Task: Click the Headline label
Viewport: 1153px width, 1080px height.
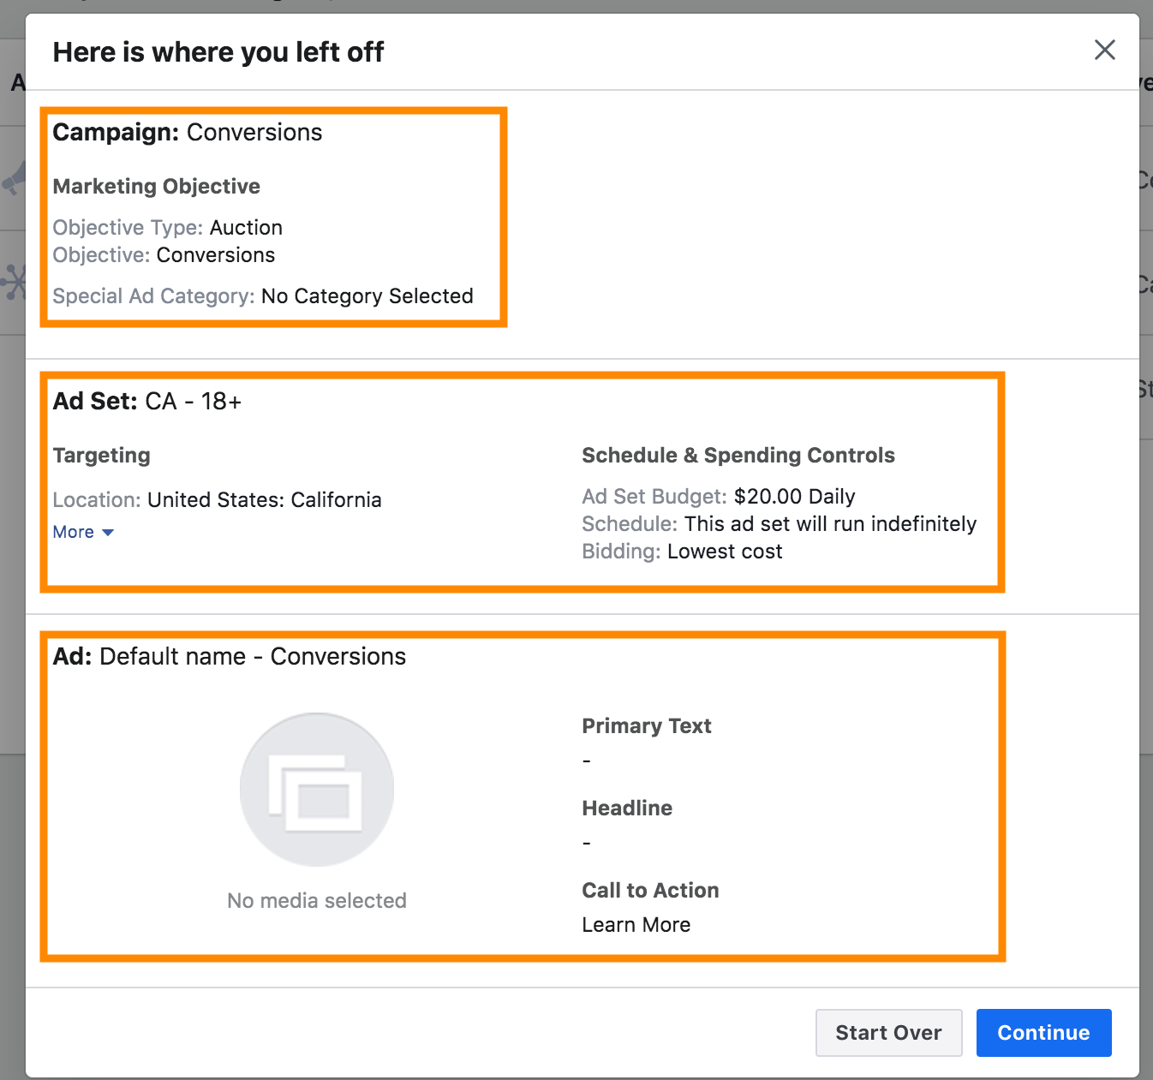Action: coord(627,809)
